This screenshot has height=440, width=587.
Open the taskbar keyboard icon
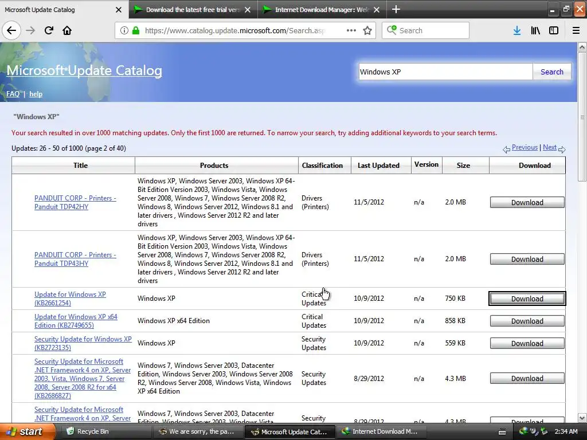pos(502,432)
